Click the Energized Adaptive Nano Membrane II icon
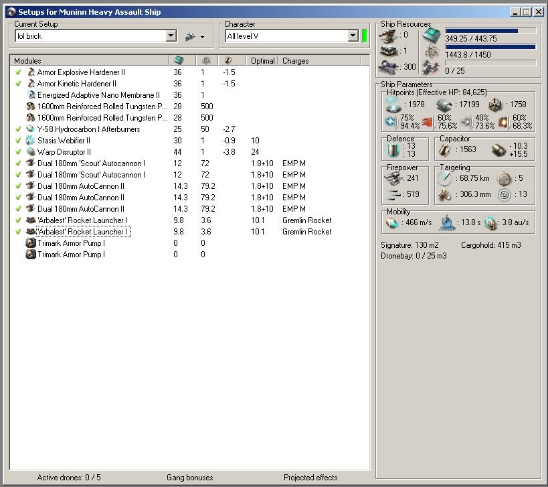 (x=31, y=95)
